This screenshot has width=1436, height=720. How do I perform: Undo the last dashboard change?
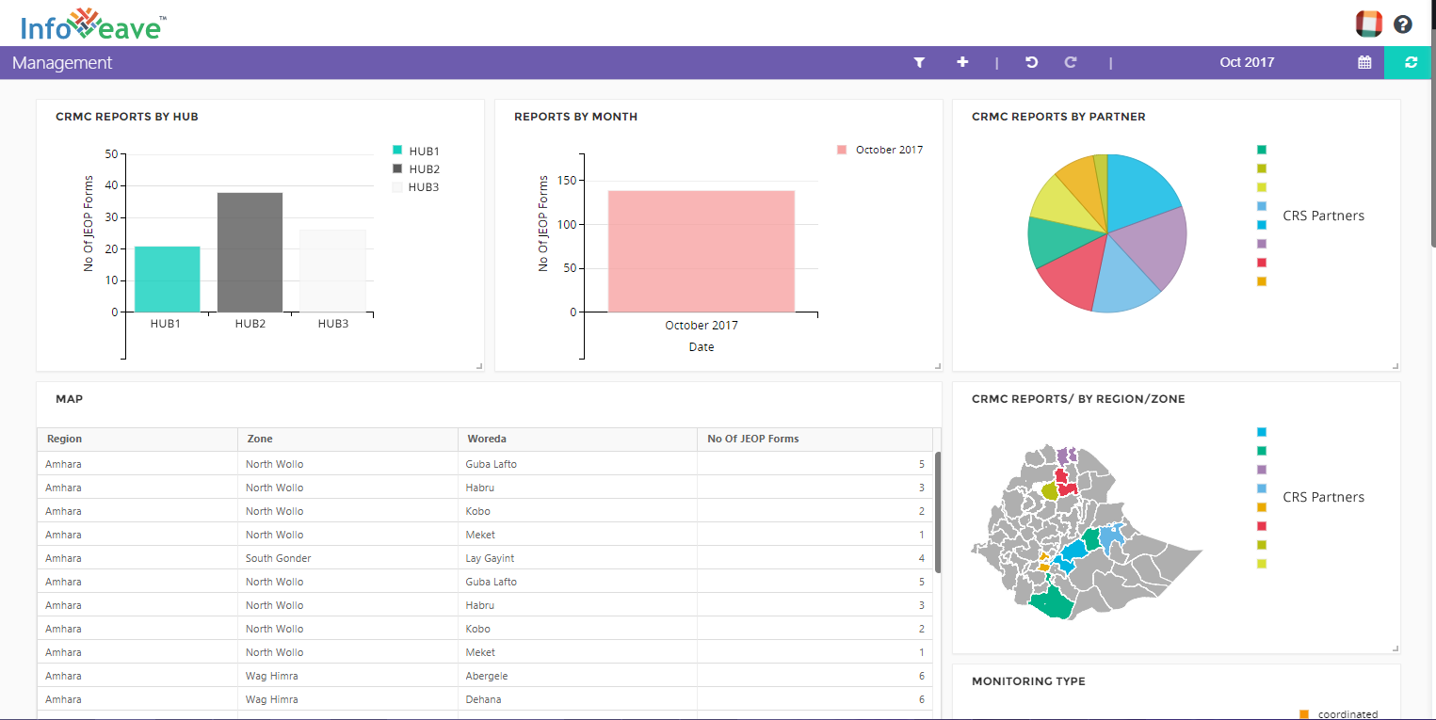tap(1031, 62)
